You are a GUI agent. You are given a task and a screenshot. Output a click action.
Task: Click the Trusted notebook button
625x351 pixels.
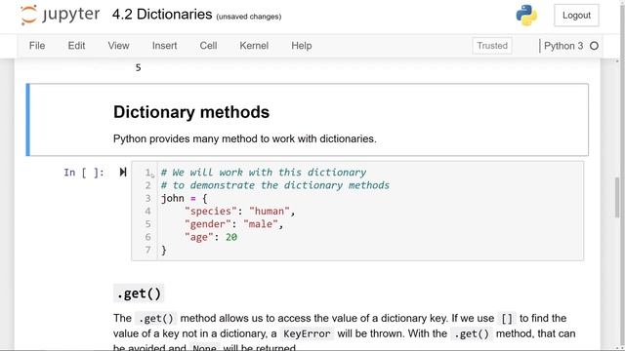tap(492, 46)
